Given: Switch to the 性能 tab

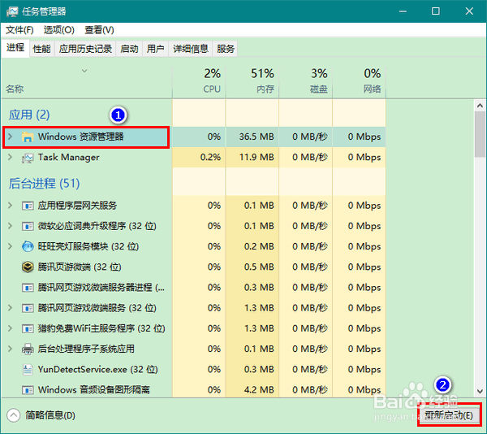Looking at the screenshot, I should coord(41,49).
